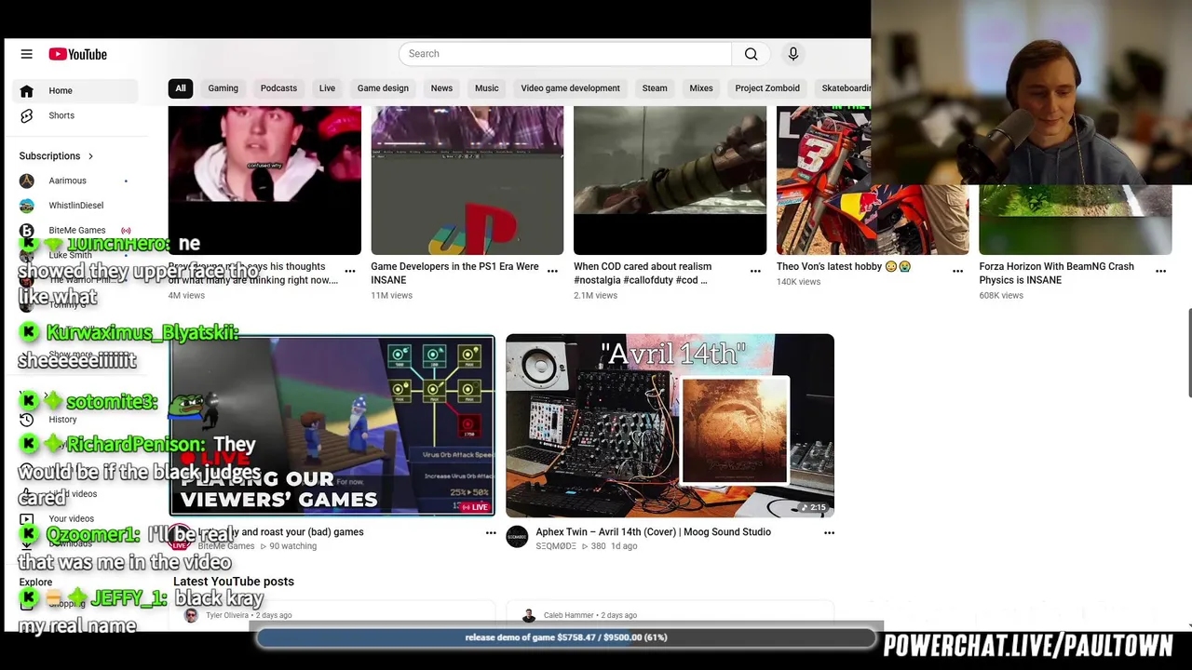Open Forza Horizon BeamNG Crash title
Image resolution: width=1192 pixels, height=670 pixels.
pos(1056,273)
